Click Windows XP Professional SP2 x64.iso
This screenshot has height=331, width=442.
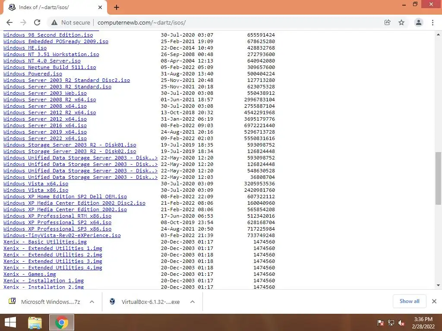pos(57,223)
